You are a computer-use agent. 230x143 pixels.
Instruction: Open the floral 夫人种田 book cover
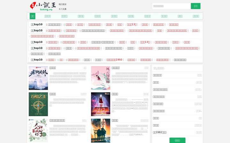(x=38, y=131)
